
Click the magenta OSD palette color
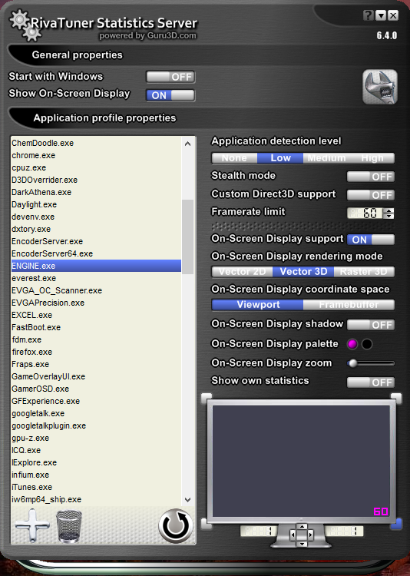pos(352,344)
